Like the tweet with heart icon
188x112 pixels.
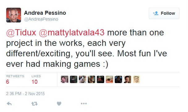click(59, 104)
